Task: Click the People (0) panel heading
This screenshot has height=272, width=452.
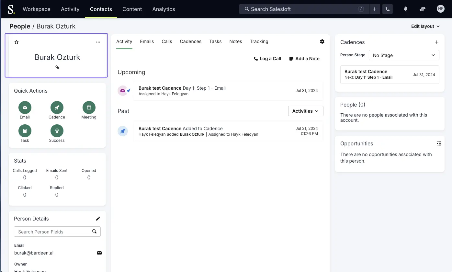Action: coord(353,105)
